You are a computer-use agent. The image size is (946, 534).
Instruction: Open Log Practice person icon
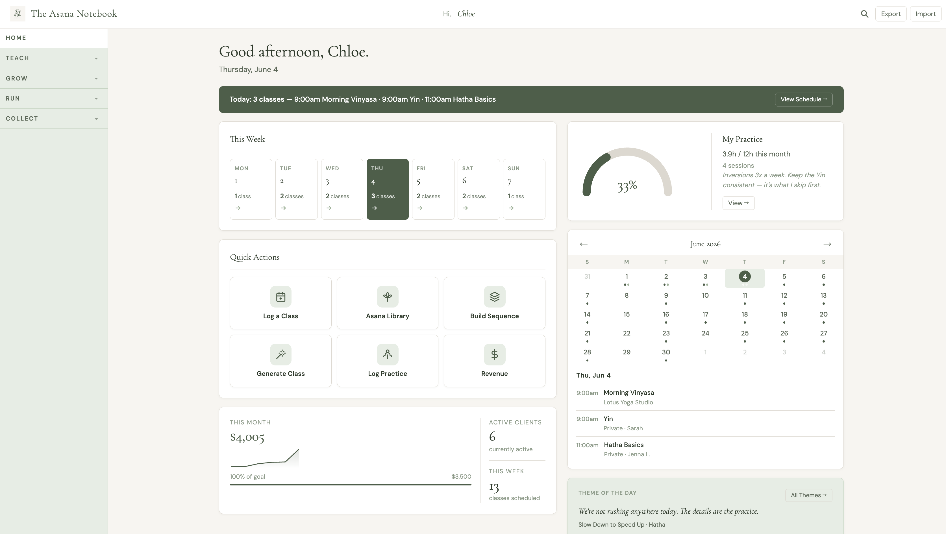coord(388,354)
